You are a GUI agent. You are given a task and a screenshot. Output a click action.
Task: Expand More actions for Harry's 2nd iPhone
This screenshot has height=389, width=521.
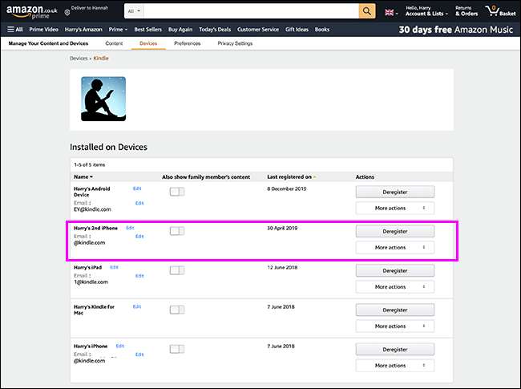[x=394, y=247]
